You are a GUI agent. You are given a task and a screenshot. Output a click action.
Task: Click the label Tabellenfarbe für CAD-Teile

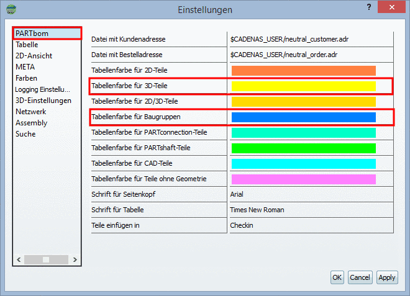[x=132, y=163]
